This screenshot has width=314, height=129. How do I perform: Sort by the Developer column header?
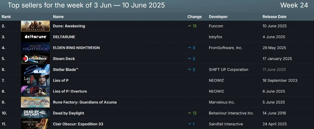point(218,17)
